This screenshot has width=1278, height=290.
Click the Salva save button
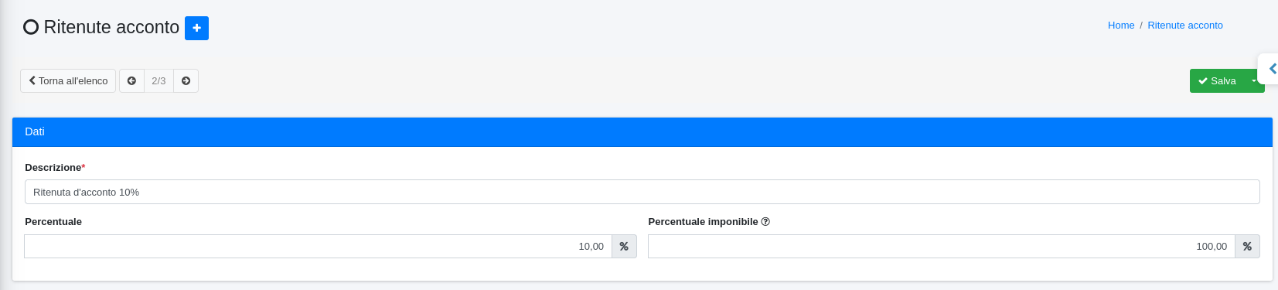coord(1217,81)
